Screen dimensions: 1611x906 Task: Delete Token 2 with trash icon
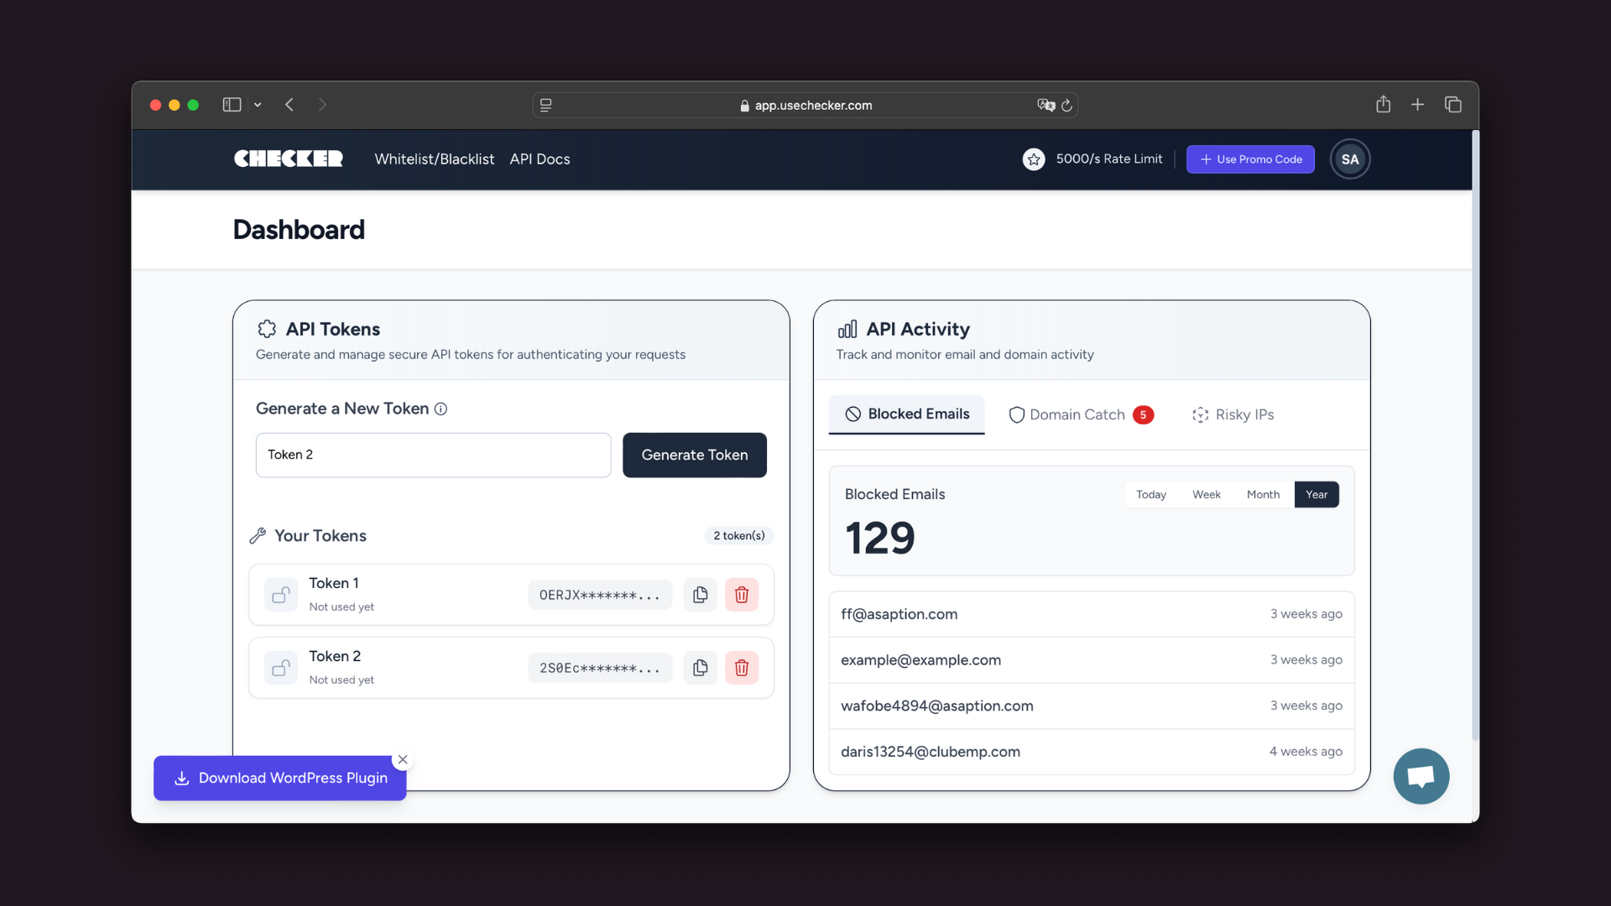742,668
